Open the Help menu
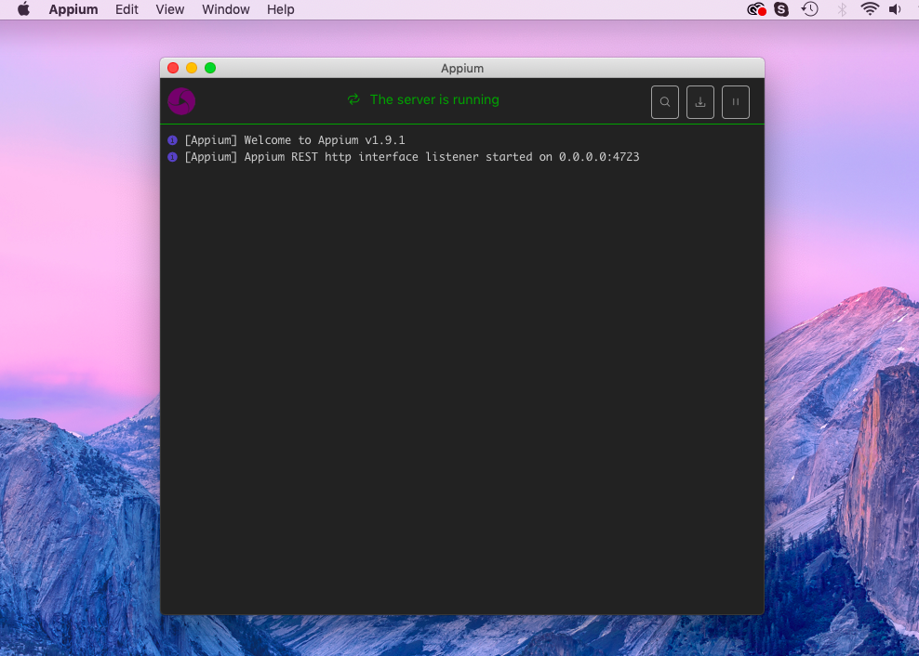 click(280, 9)
